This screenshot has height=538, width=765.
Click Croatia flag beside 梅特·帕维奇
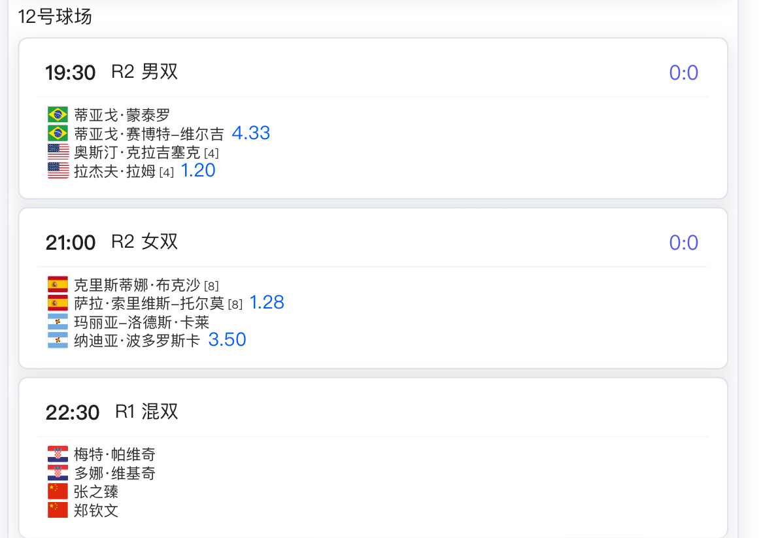[x=58, y=454]
